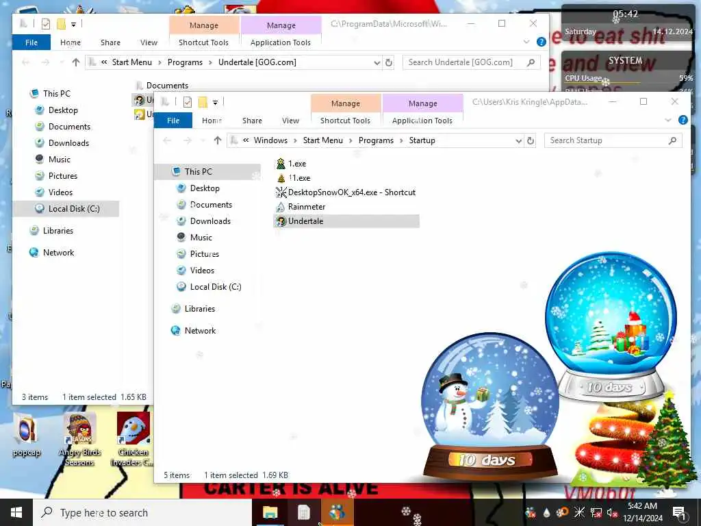Viewport: 701px width, 526px height.
Task: Open File Explorer from the taskbar
Action: (270, 512)
